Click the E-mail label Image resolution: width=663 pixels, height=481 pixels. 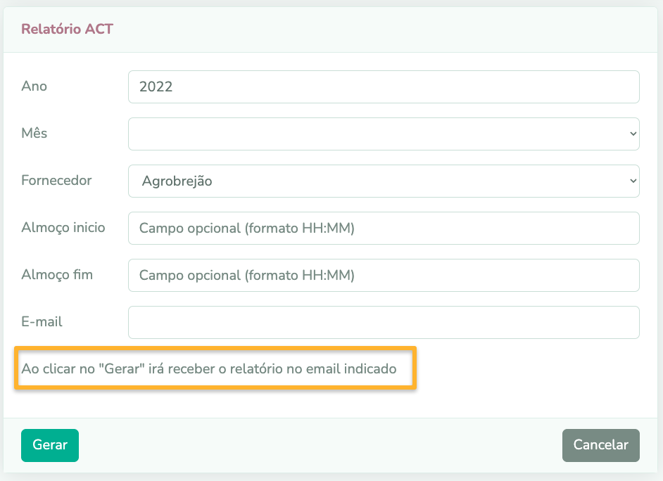point(42,321)
